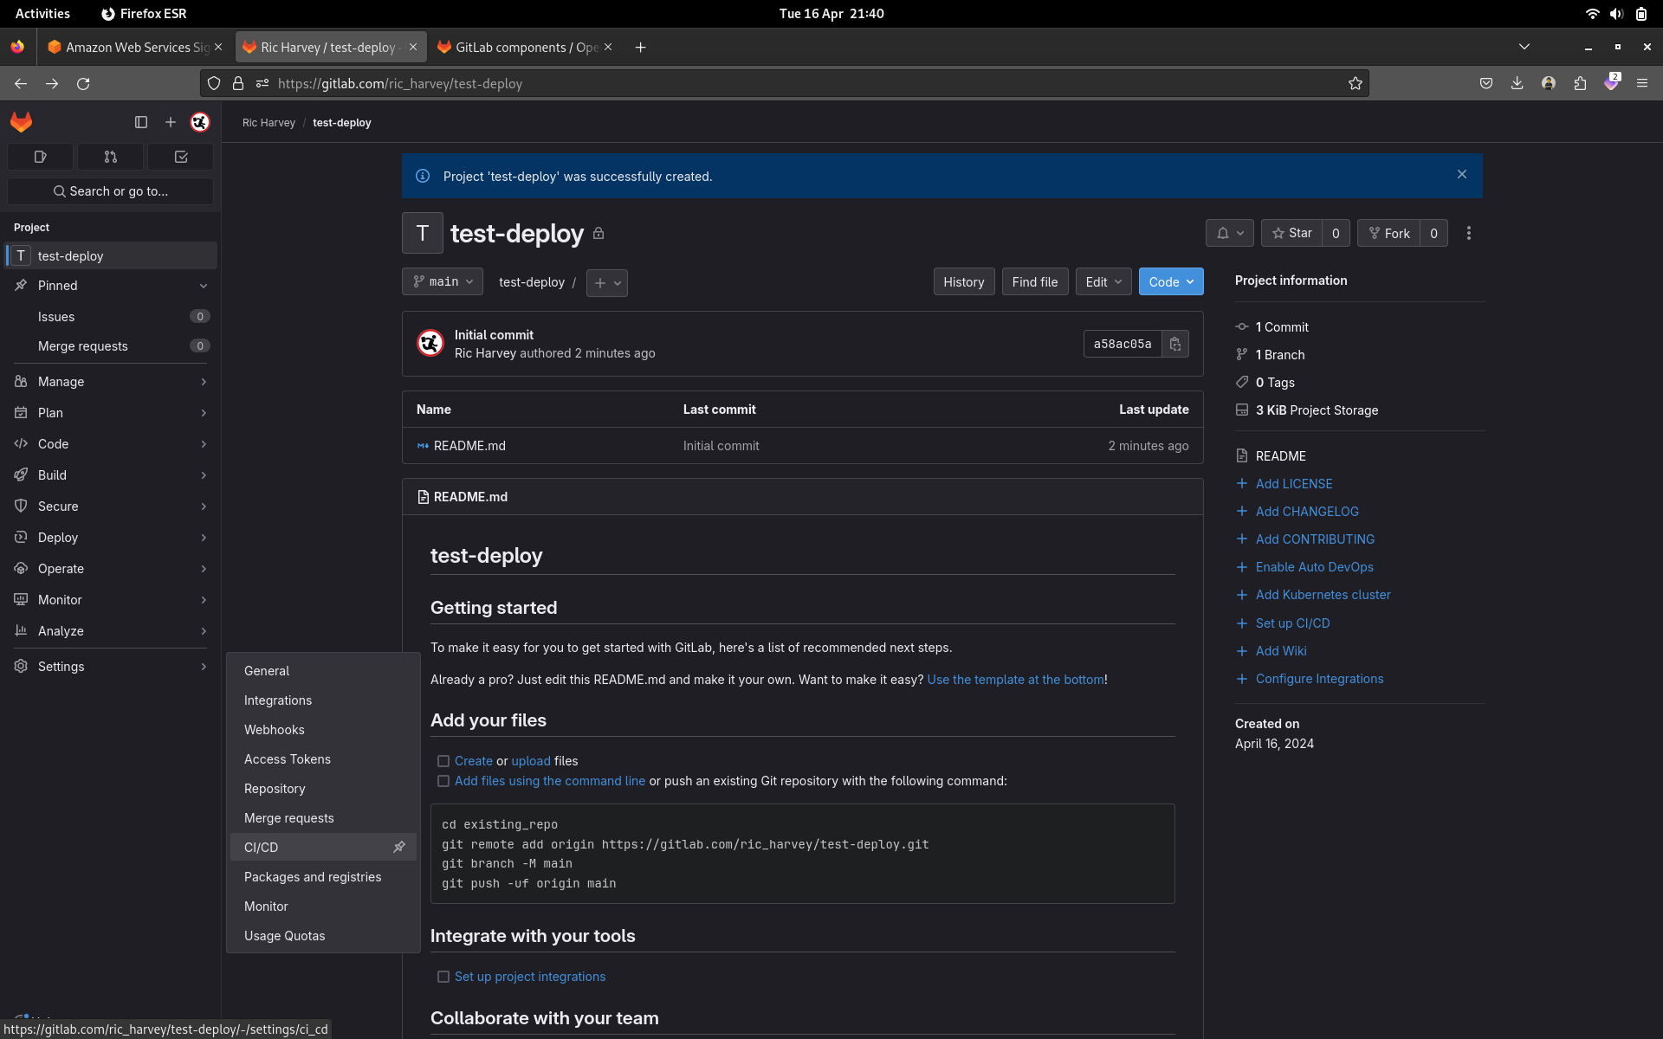
Task: Open the Firefox hamburger menu
Action: click(1641, 83)
